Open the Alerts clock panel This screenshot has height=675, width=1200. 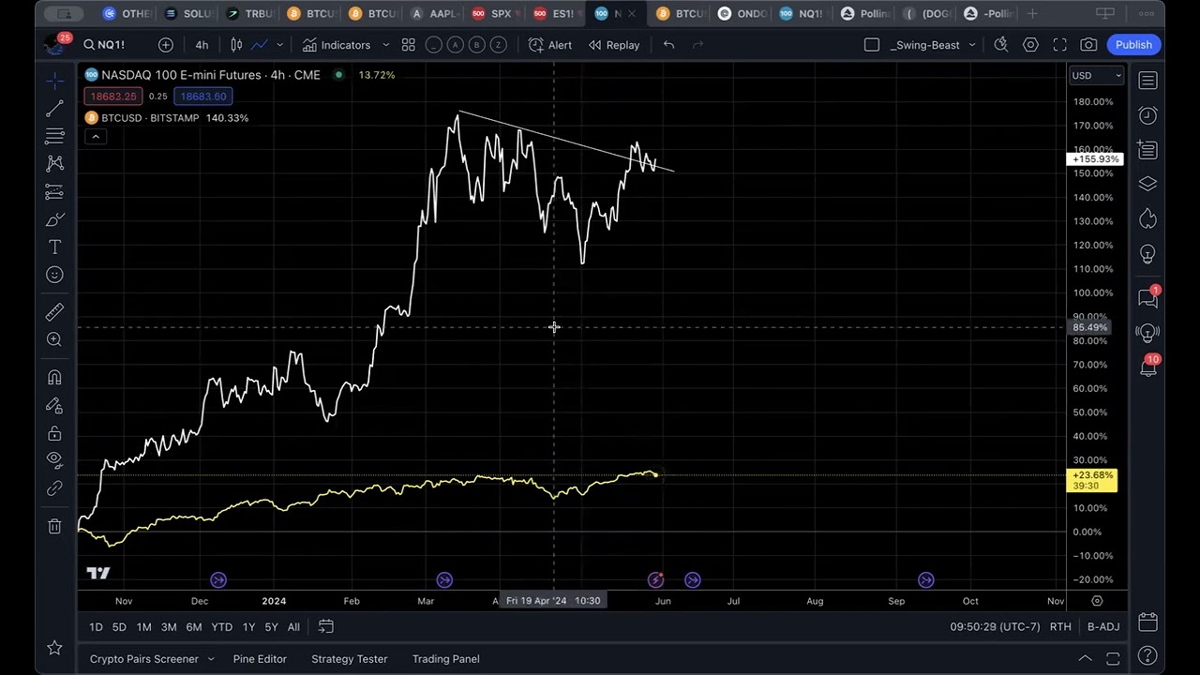pos(1148,115)
